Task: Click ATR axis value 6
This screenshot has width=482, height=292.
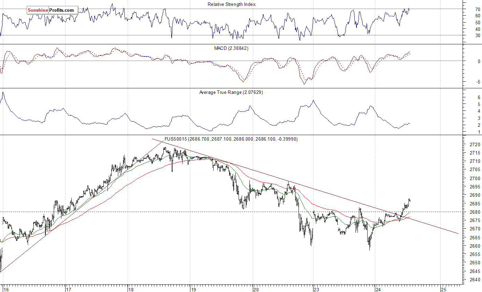Action: click(479, 98)
